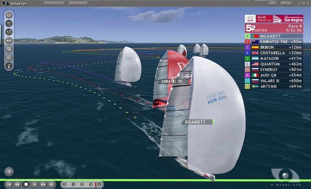Restore the window using title bar button
The image size is (311, 189).
click(304, 3)
